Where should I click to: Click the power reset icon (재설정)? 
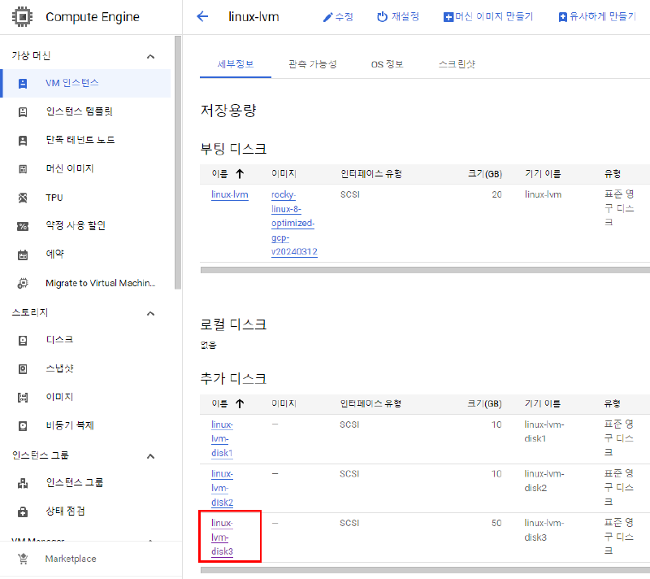382,16
